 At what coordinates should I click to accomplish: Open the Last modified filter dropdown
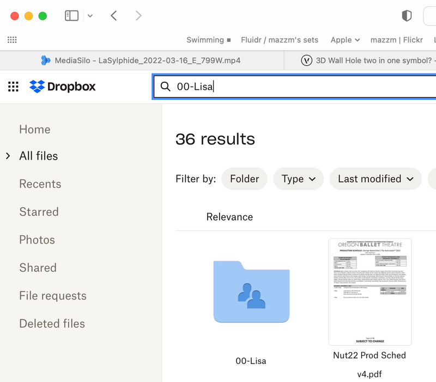pos(376,179)
